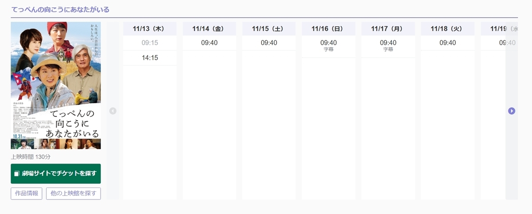
Task: Select the 11/14（金）date header
Action: [x=209, y=29]
